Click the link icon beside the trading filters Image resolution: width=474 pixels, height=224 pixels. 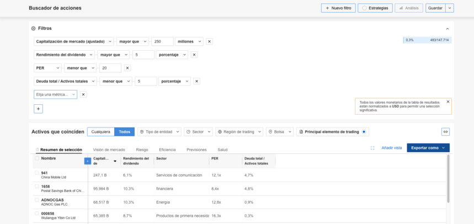pos(445,132)
